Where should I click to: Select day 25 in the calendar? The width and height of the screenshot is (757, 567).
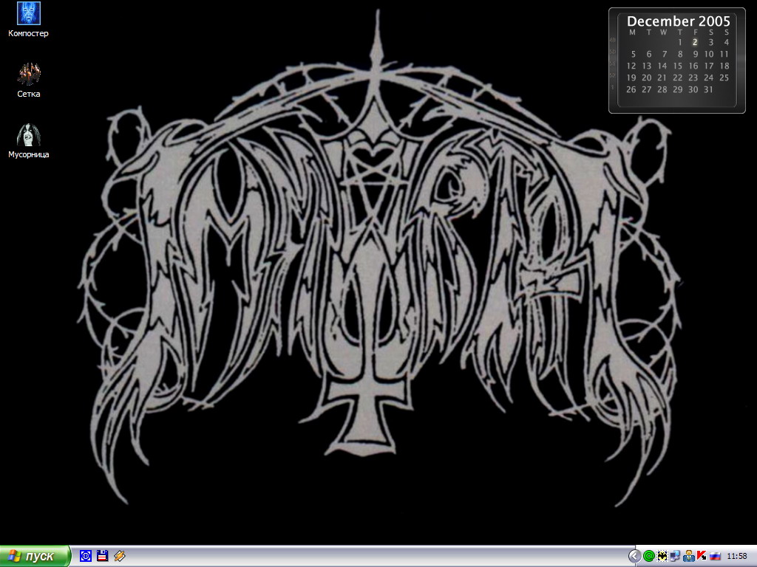tap(724, 78)
